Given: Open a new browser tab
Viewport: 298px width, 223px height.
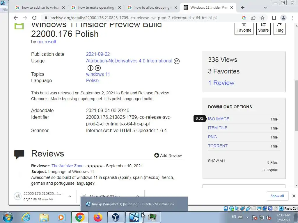Looking at the screenshot, I should 243,8.
